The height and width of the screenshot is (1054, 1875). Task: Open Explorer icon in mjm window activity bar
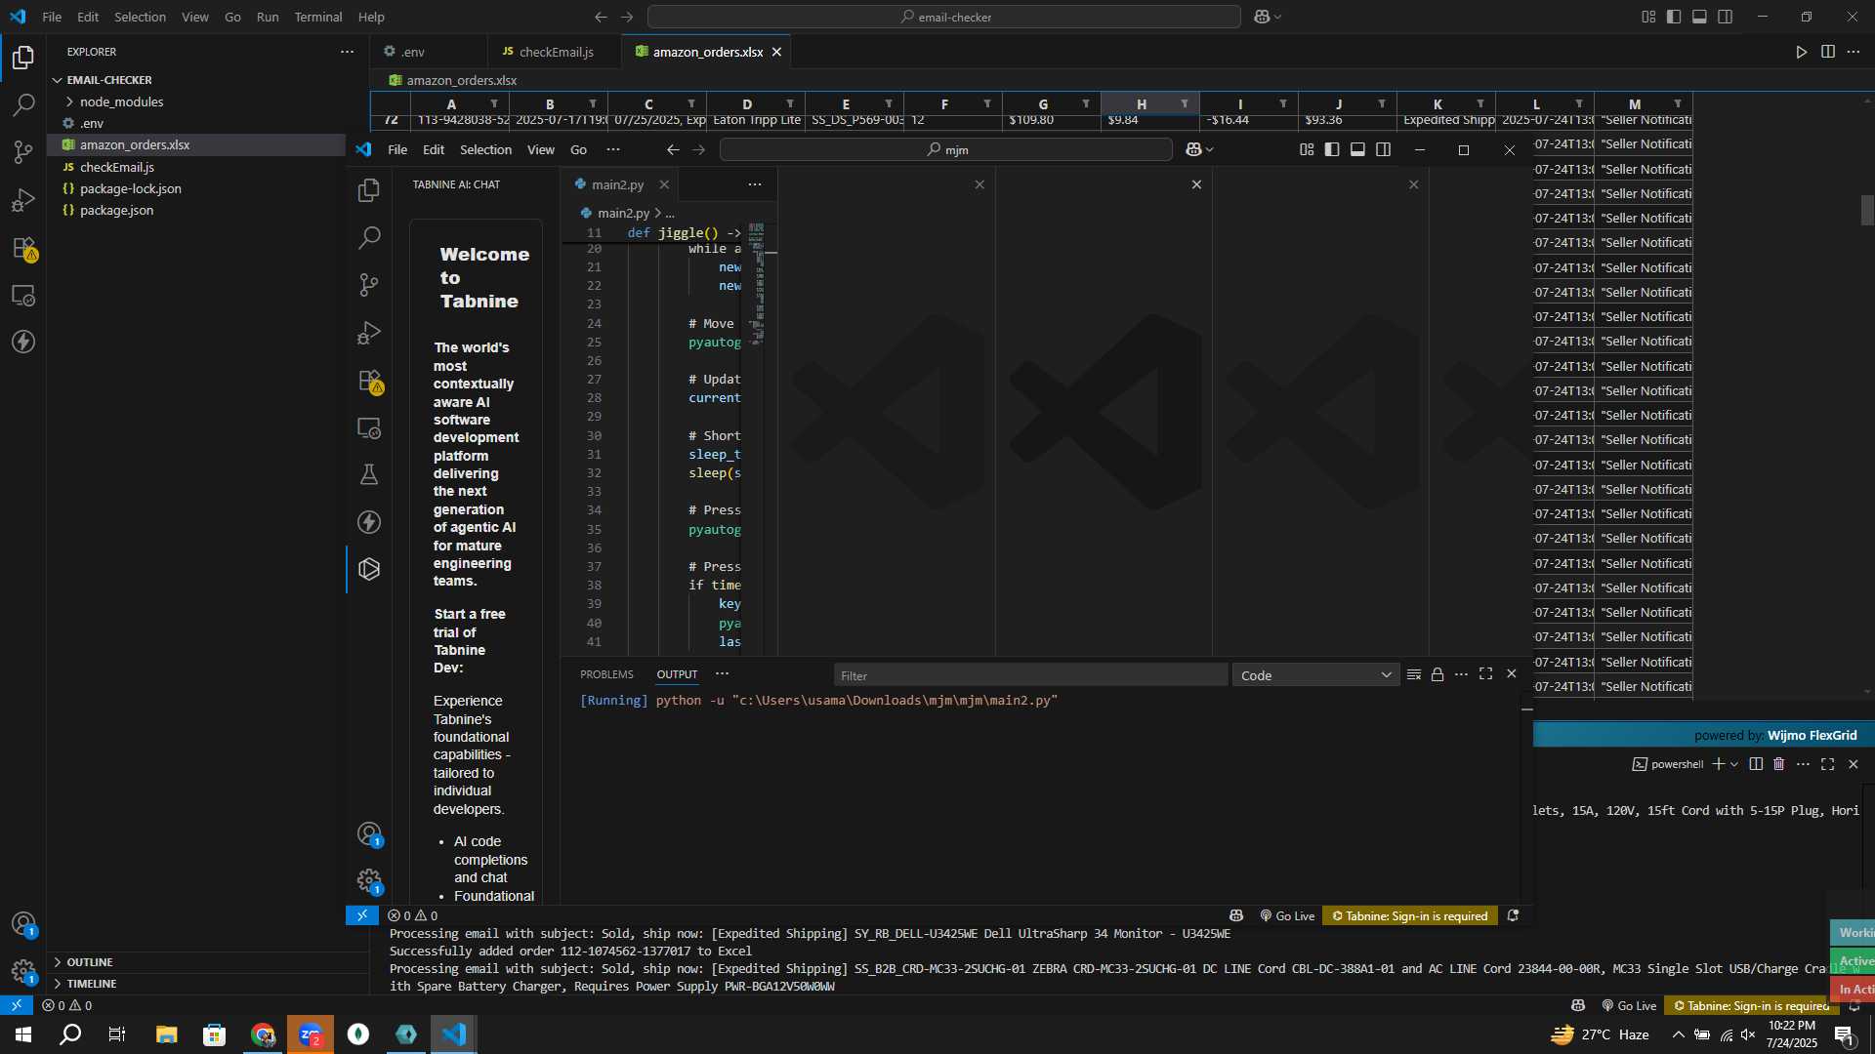(x=369, y=190)
